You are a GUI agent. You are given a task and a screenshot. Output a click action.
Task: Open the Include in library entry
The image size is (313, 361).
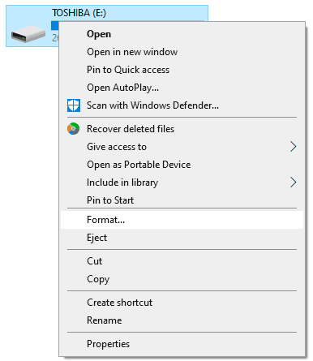coord(182,183)
